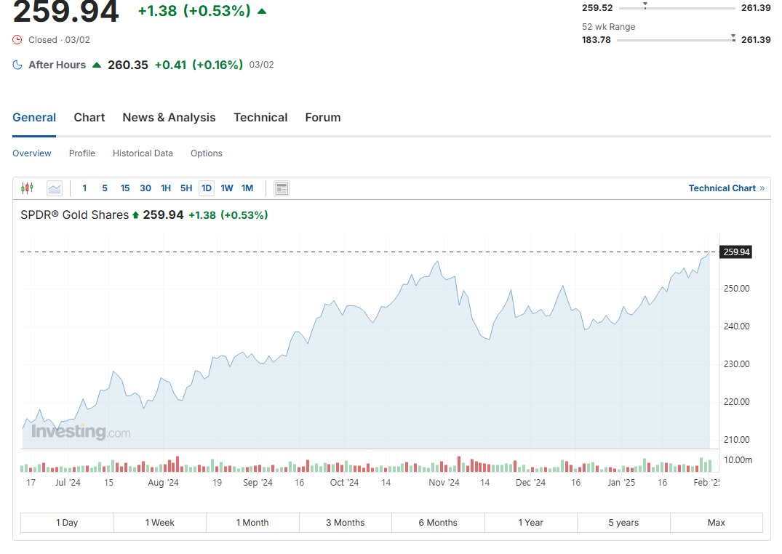Click the green up arrow beside 259.94 price
The height and width of the screenshot is (554, 782).
click(262, 11)
